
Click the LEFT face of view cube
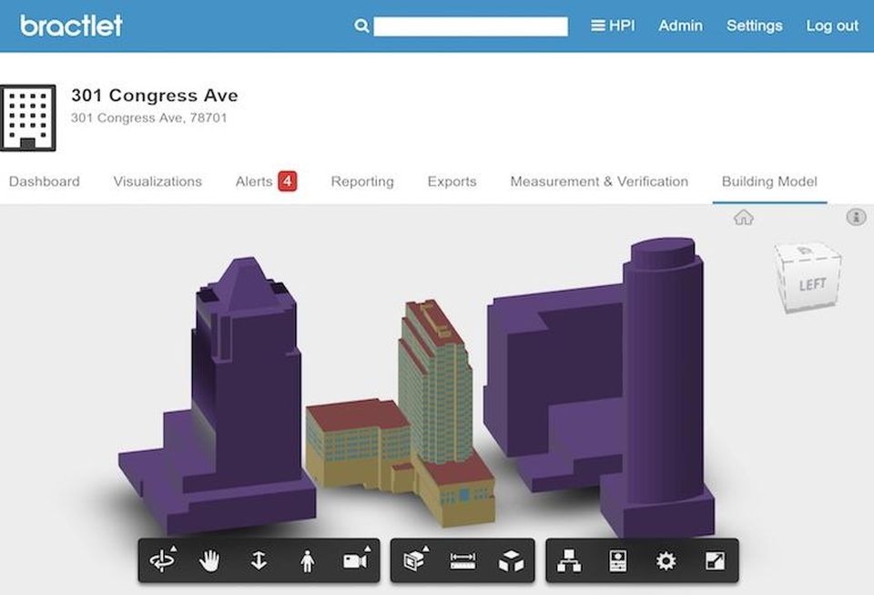(x=811, y=284)
